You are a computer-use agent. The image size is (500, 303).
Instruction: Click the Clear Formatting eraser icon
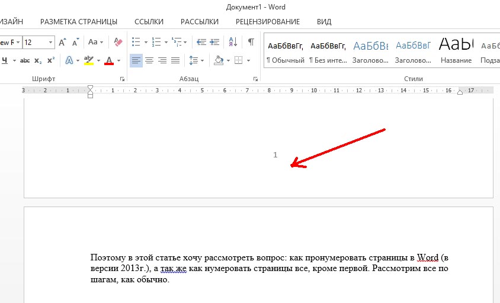tap(117, 42)
